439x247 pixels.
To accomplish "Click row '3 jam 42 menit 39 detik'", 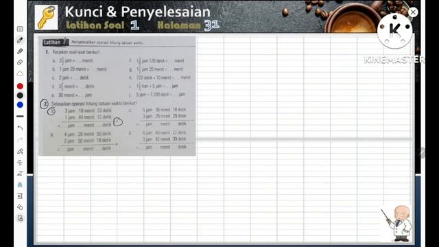I will tap(165, 139).
